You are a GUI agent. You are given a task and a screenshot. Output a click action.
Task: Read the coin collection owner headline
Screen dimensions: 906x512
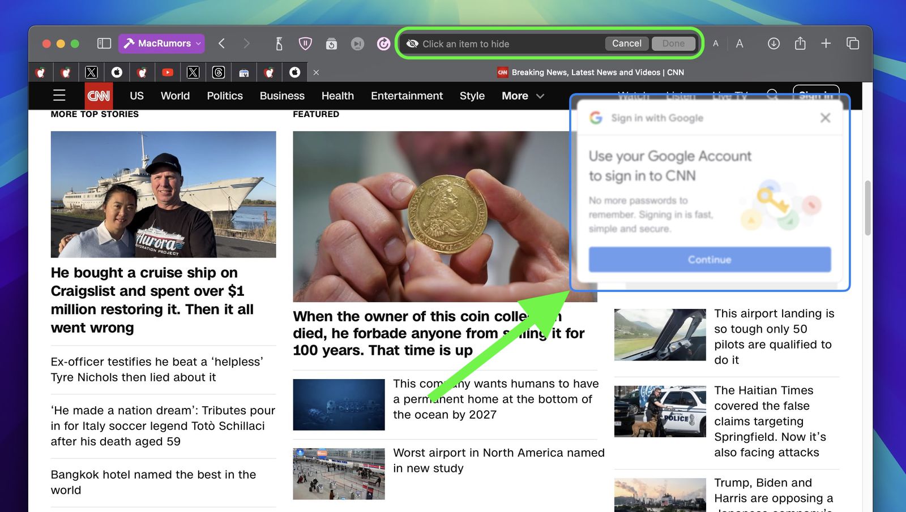click(439, 333)
